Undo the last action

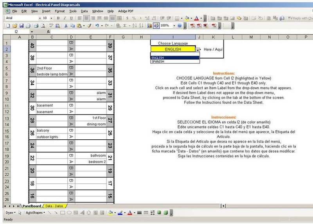point(97,26)
